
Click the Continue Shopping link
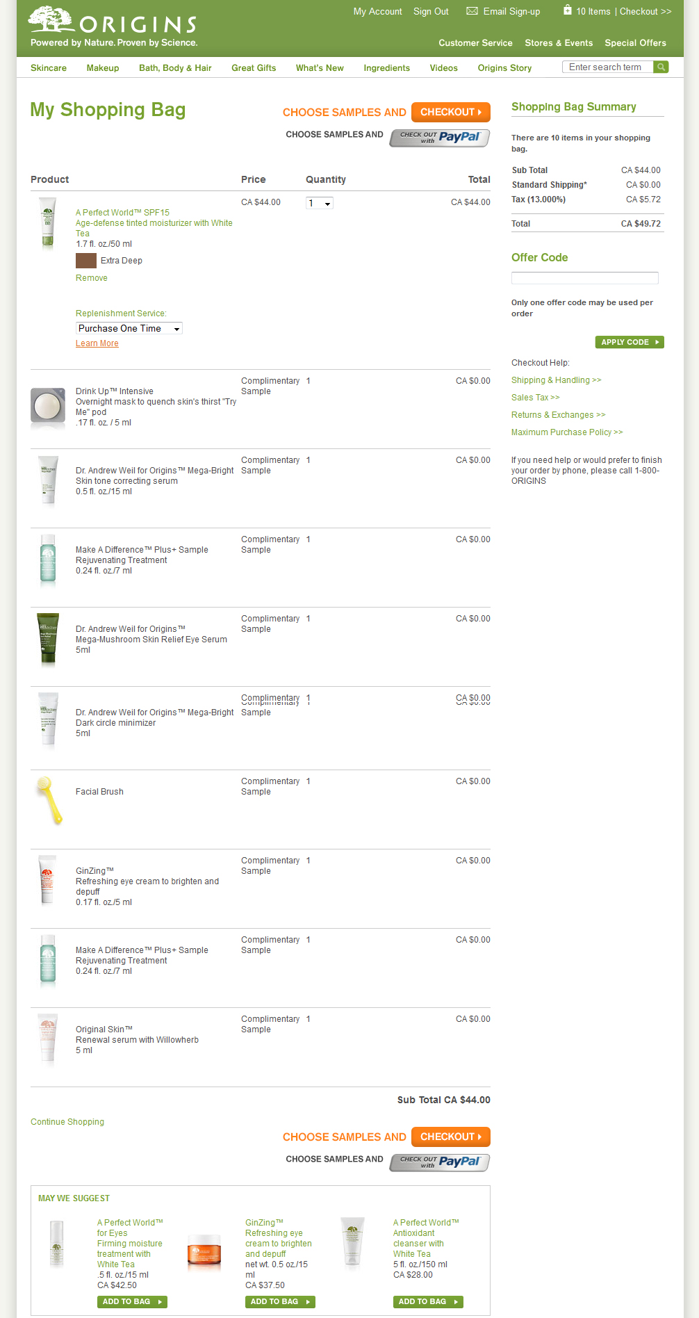tap(67, 1122)
